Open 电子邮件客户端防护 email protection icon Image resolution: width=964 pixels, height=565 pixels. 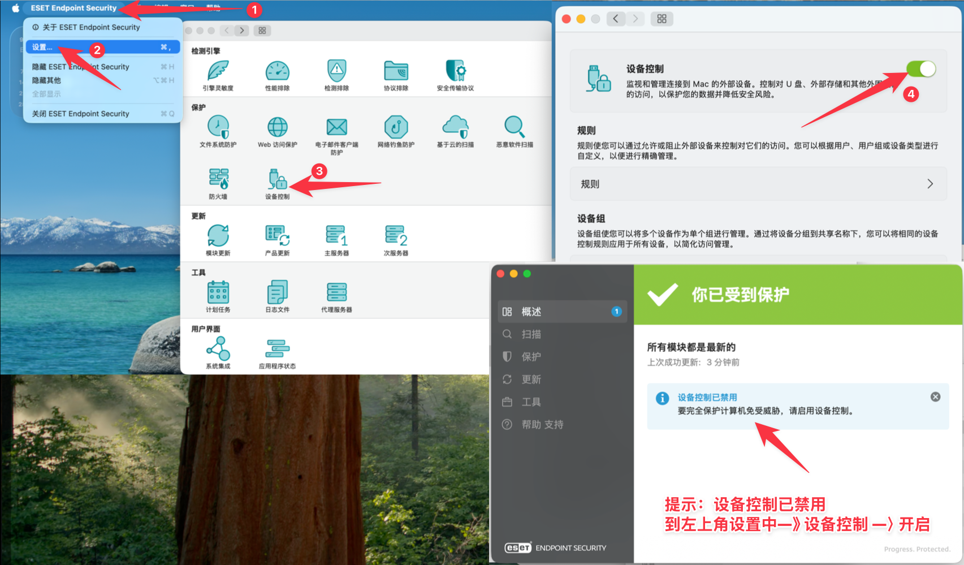pos(337,127)
